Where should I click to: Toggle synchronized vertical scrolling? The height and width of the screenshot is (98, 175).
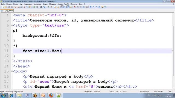click(55, 7)
